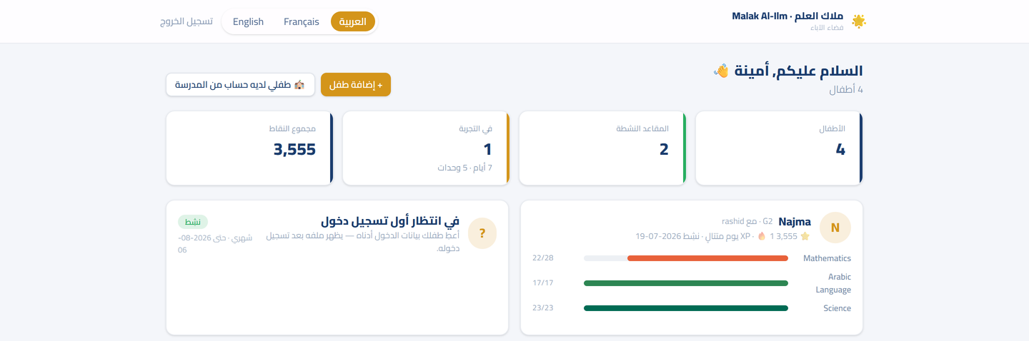Open the المقاعد النشطة active seats card

click(x=602, y=148)
